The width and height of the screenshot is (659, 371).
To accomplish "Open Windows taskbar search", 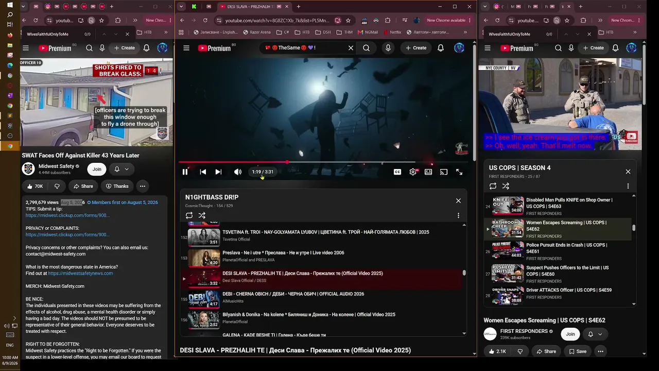I will pyautogui.click(x=10, y=15).
